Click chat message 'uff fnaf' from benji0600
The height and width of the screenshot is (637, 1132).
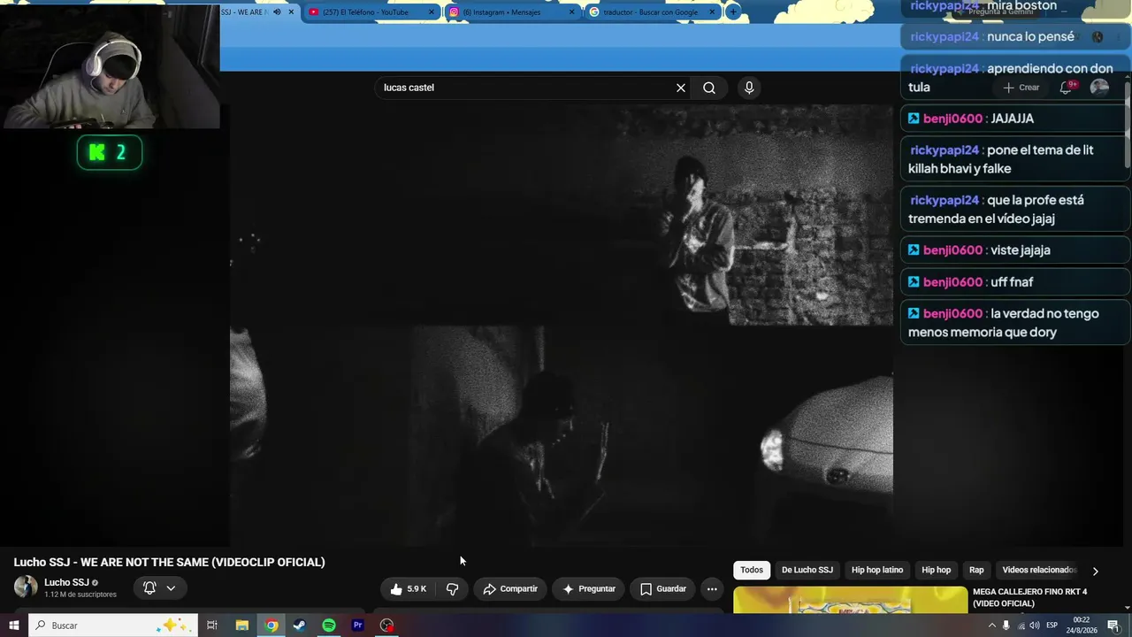pyautogui.click(x=1015, y=282)
